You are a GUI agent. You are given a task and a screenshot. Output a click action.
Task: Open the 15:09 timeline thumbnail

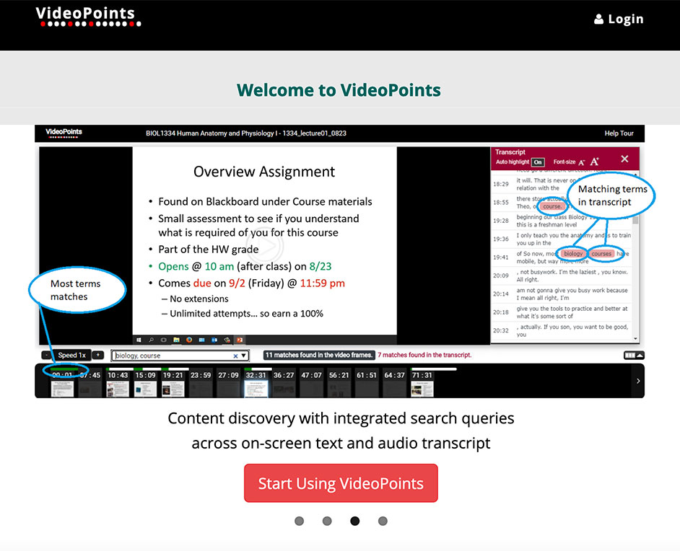(x=145, y=383)
